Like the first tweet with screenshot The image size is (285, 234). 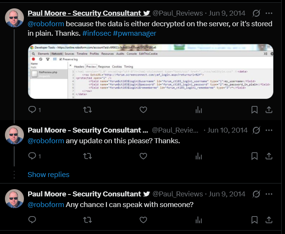(x=143, y=110)
